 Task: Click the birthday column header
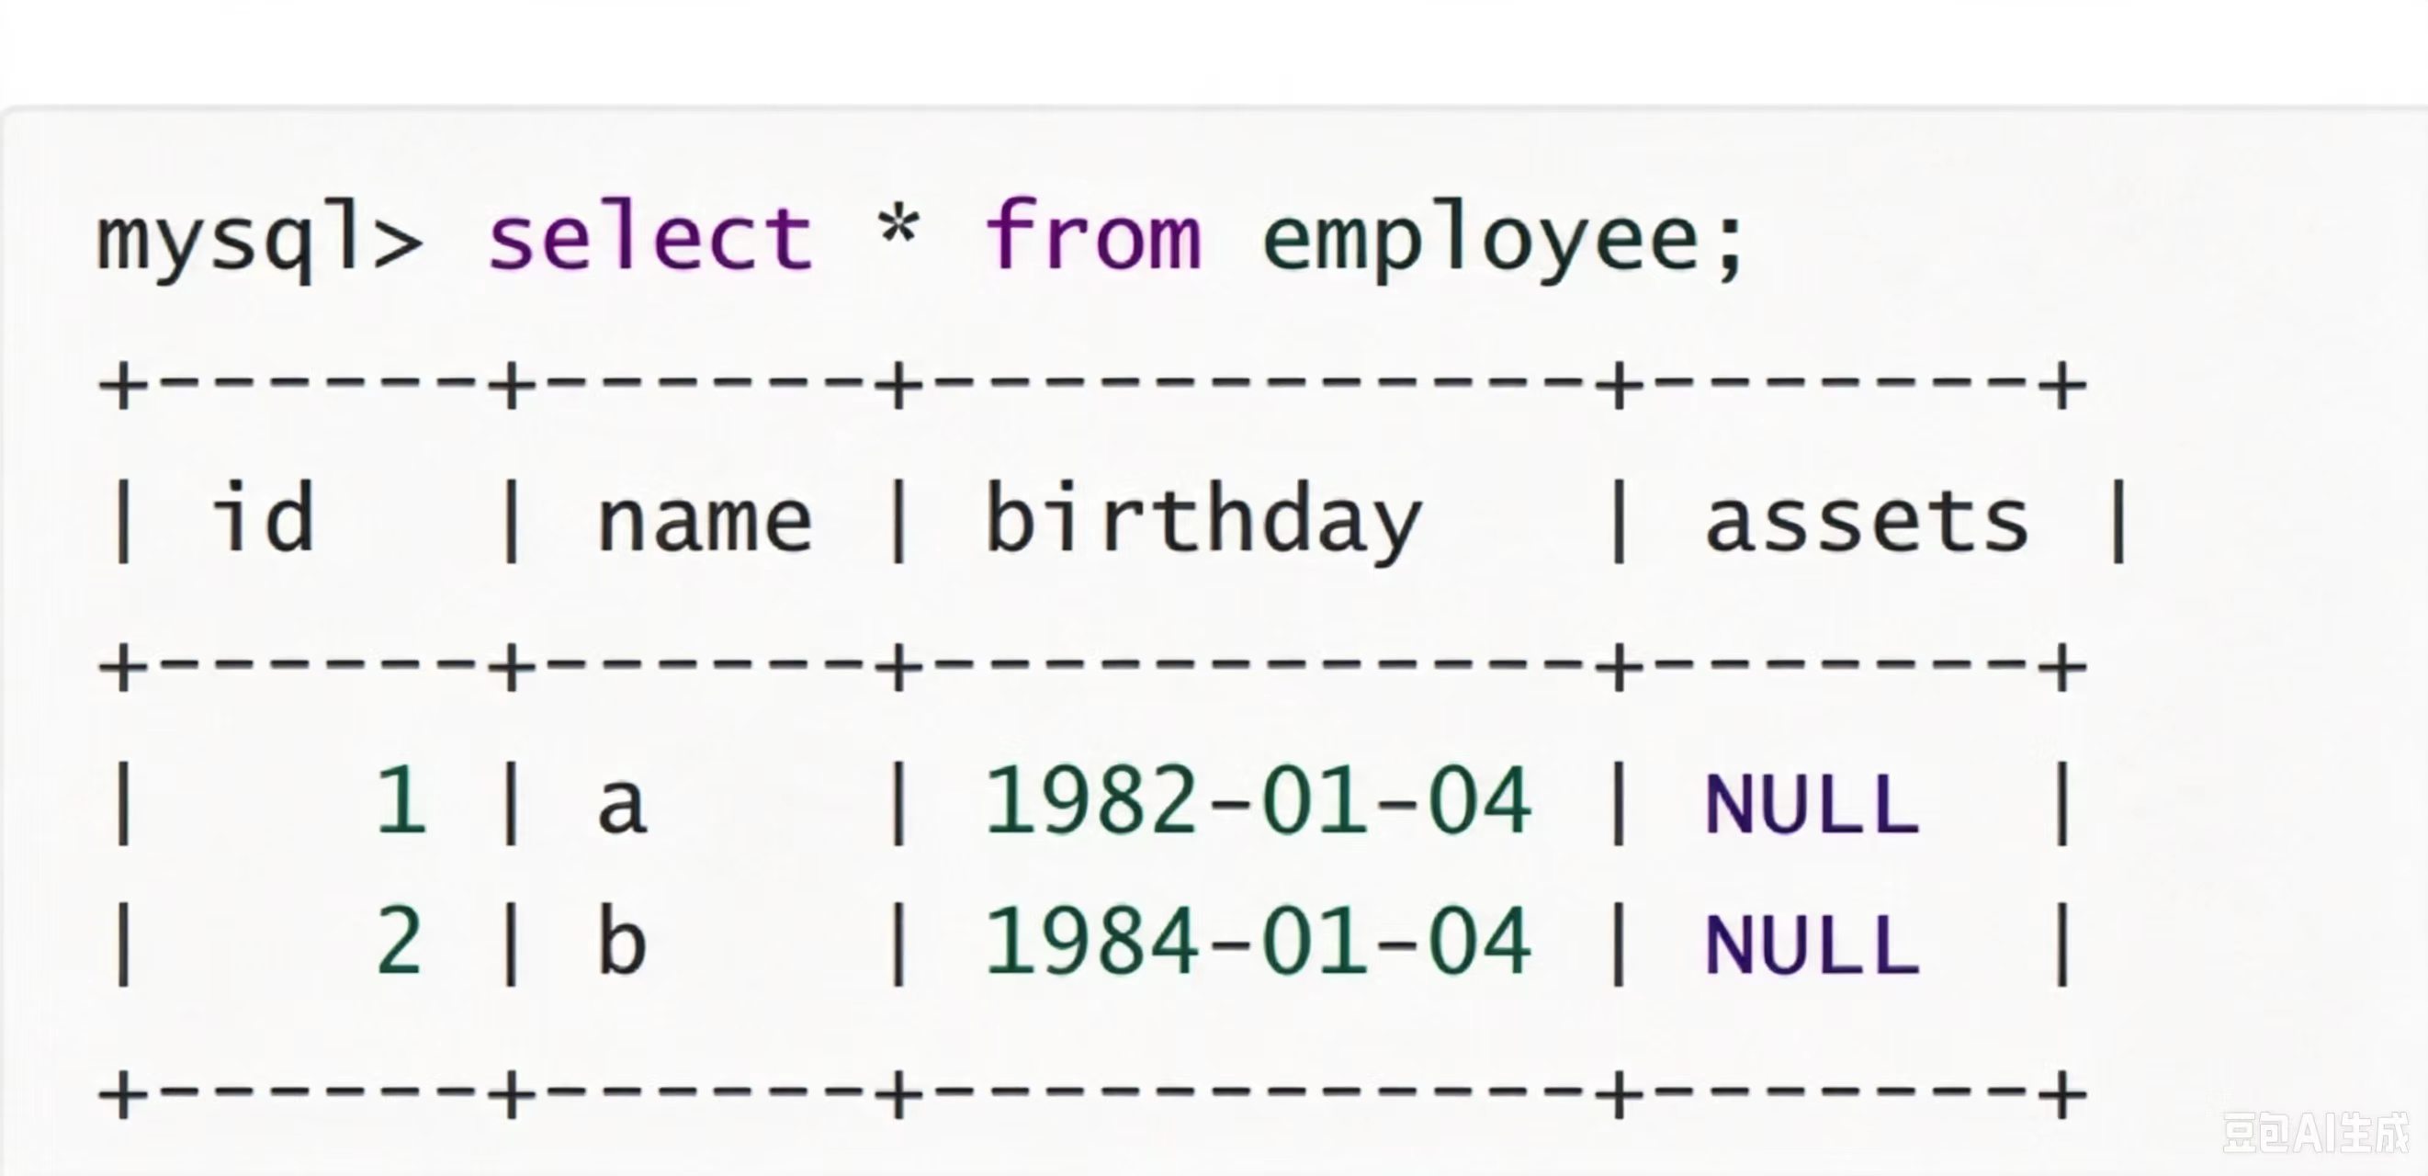(x=1203, y=518)
